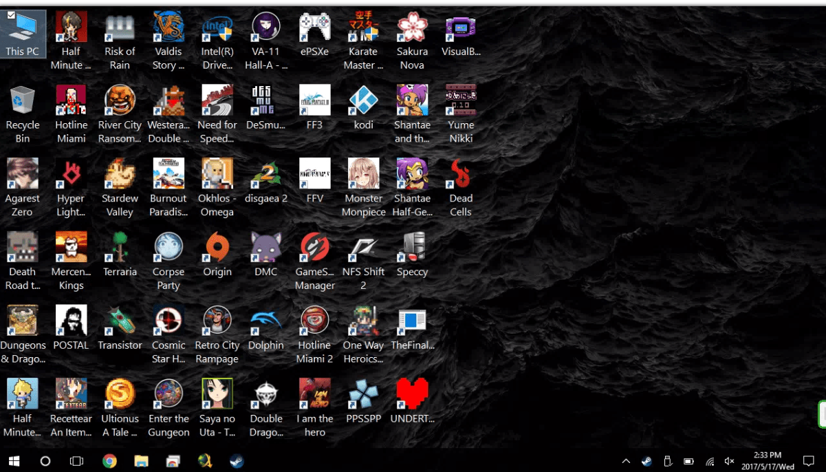This screenshot has height=472, width=826.
Task: Open Stardew Valley
Action: tap(120, 173)
